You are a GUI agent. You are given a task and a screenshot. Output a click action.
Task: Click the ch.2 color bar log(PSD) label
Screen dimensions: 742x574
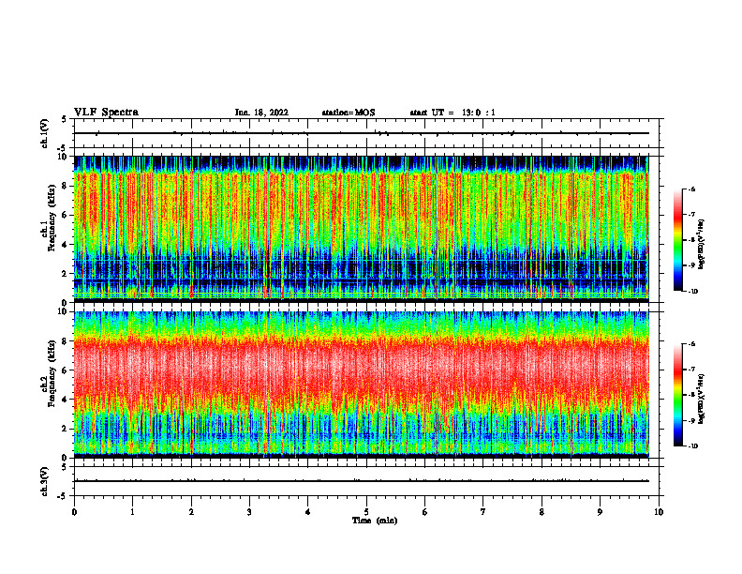(702, 399)
